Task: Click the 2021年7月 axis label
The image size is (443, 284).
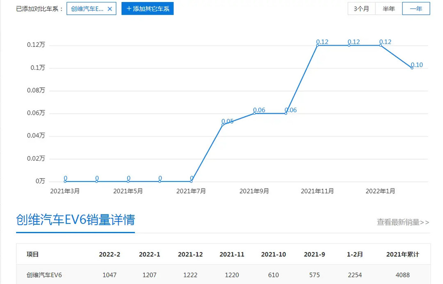Action: pyautogui.click(x=191, y=191)
